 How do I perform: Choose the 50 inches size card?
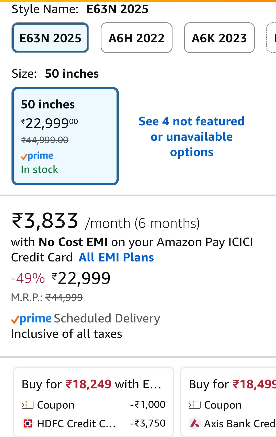point(65,136)
